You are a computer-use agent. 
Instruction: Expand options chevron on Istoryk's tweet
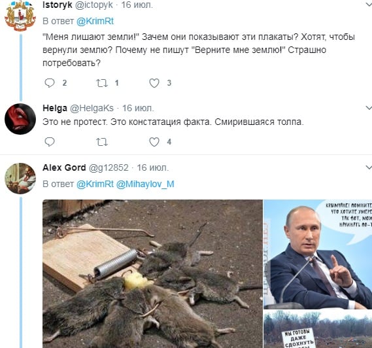click(369, 5)
